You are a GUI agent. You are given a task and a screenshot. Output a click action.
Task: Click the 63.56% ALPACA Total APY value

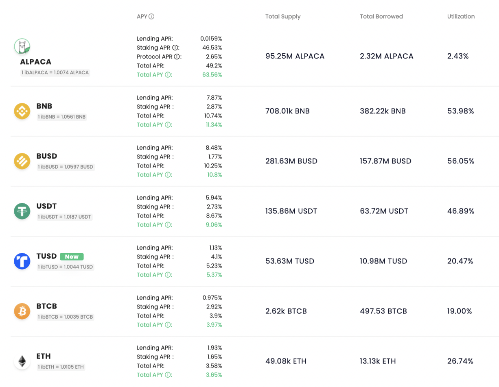tap(212, 75)
